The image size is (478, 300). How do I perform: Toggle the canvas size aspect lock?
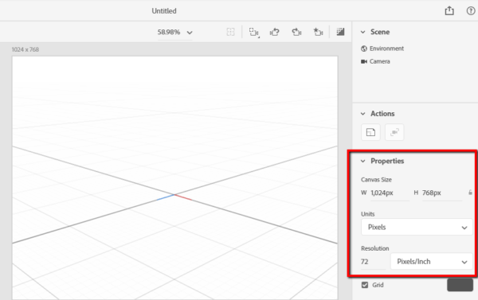coord(470,193)
